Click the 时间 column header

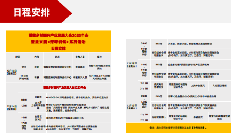(18, 57)
